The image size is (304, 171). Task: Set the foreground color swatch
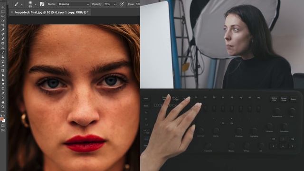pyautogui.click(x=2, y=119)
